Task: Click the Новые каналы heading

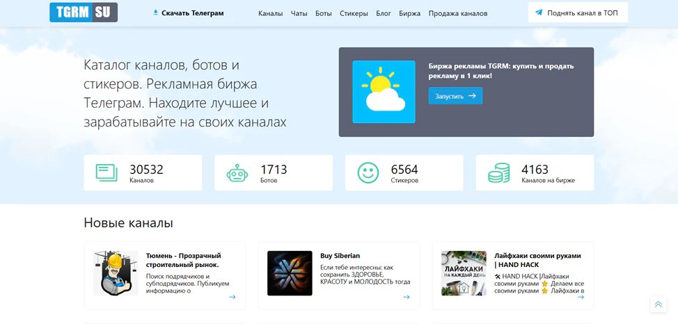Action: [128, 223]
